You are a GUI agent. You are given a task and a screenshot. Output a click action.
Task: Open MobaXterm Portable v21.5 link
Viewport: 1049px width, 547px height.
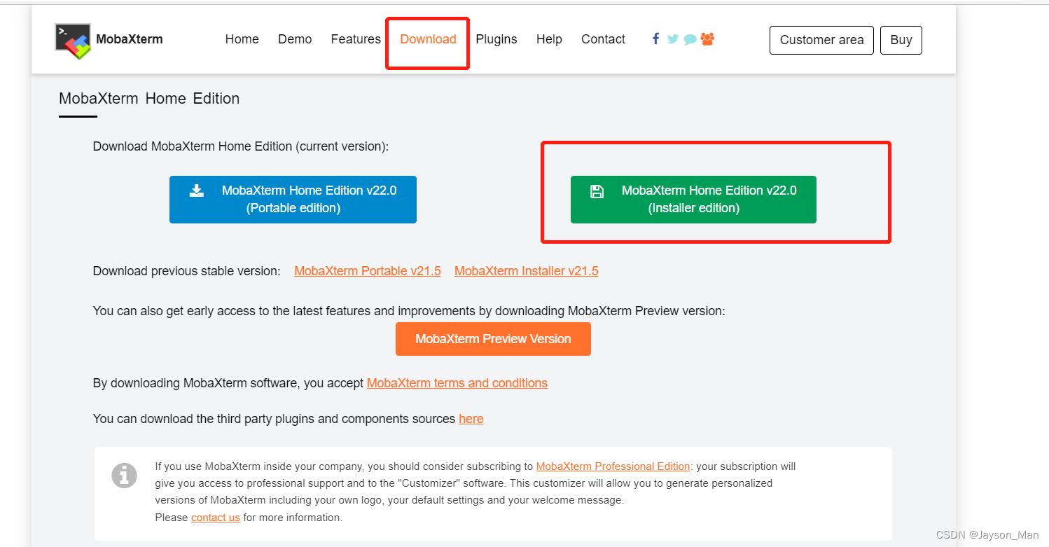pyautogui.click(x=368, y=271)
